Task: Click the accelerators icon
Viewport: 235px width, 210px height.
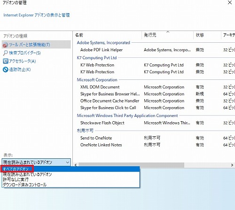Action: click(5, 61)
